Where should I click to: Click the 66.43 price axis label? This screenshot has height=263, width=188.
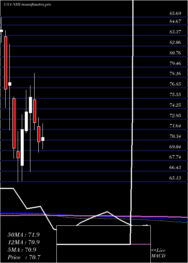coord(175,168)
